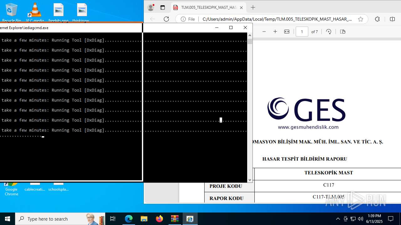
Task: Open the VLC media player desktop shortcut
Action: pyautogui.click(x=35, y=12)
